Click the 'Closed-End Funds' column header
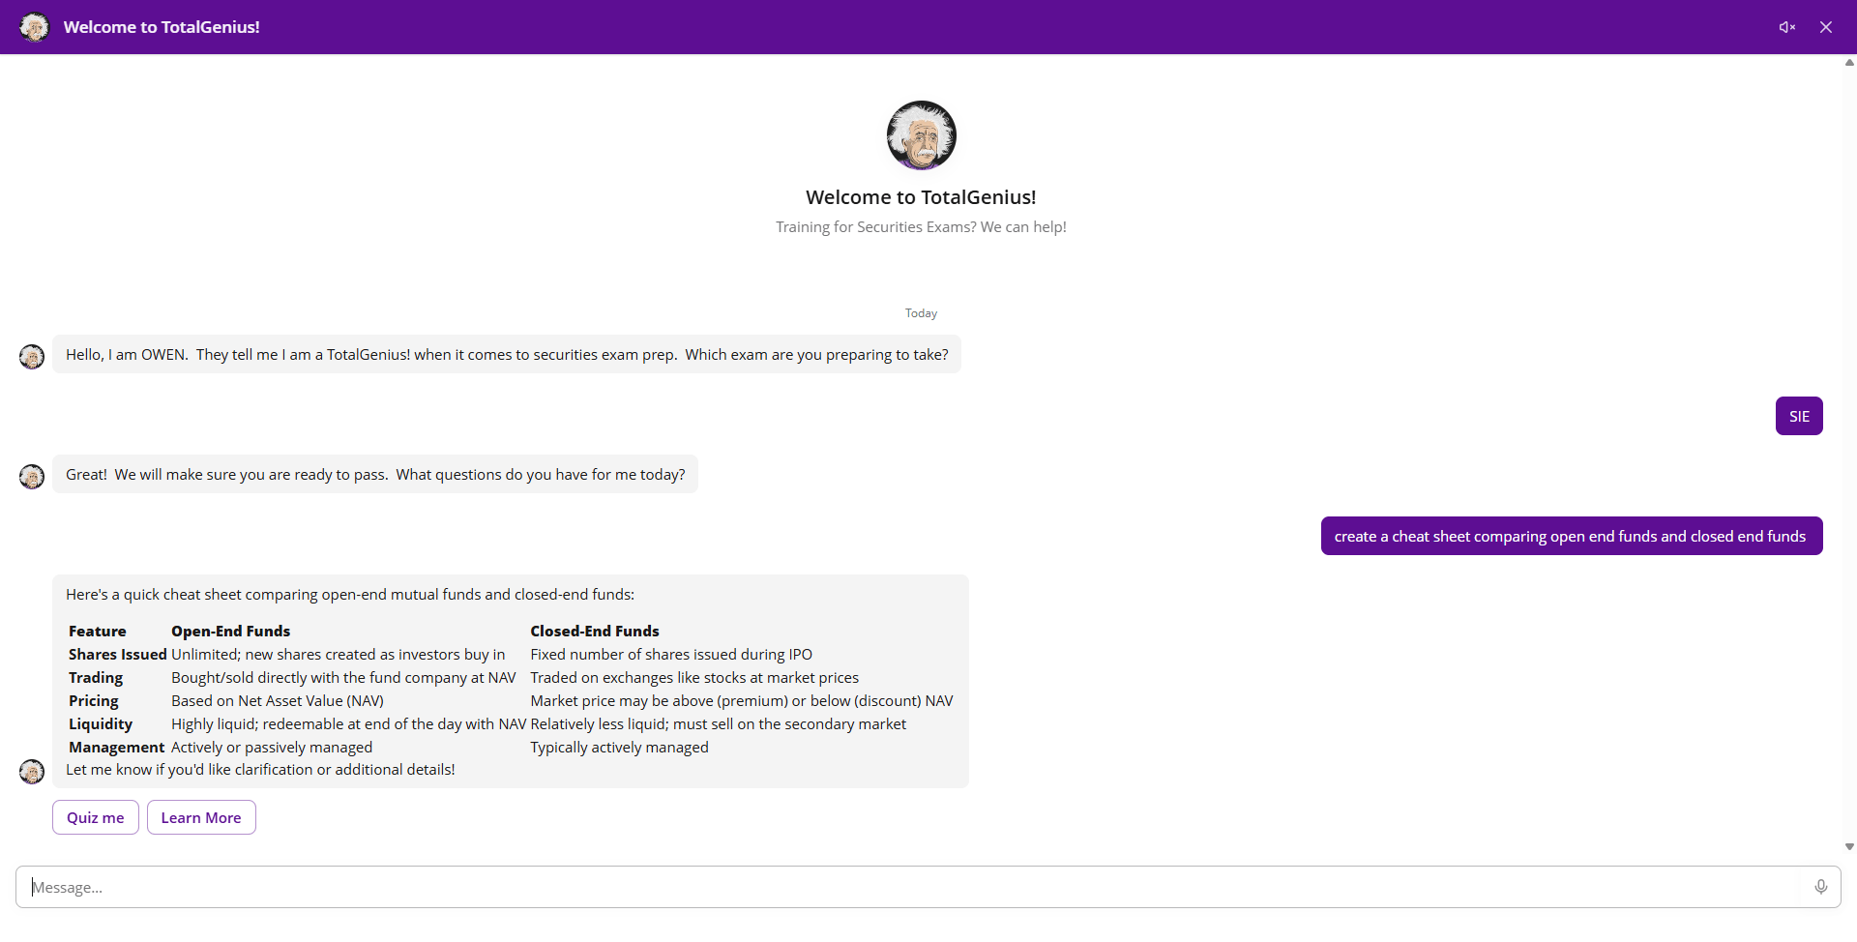The width and height of the screenshot is (1857, 942). pos(594,631)
